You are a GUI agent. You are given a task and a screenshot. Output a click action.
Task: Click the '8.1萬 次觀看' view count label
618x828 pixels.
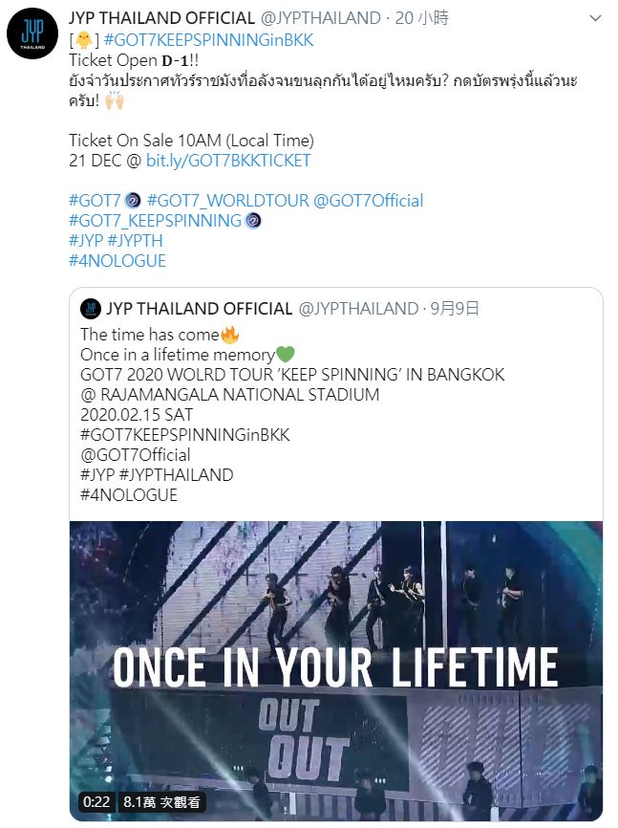[161, 803]
